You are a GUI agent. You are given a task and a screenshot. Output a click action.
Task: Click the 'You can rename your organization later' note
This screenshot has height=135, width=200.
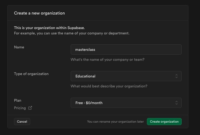[x=115, y=122]
